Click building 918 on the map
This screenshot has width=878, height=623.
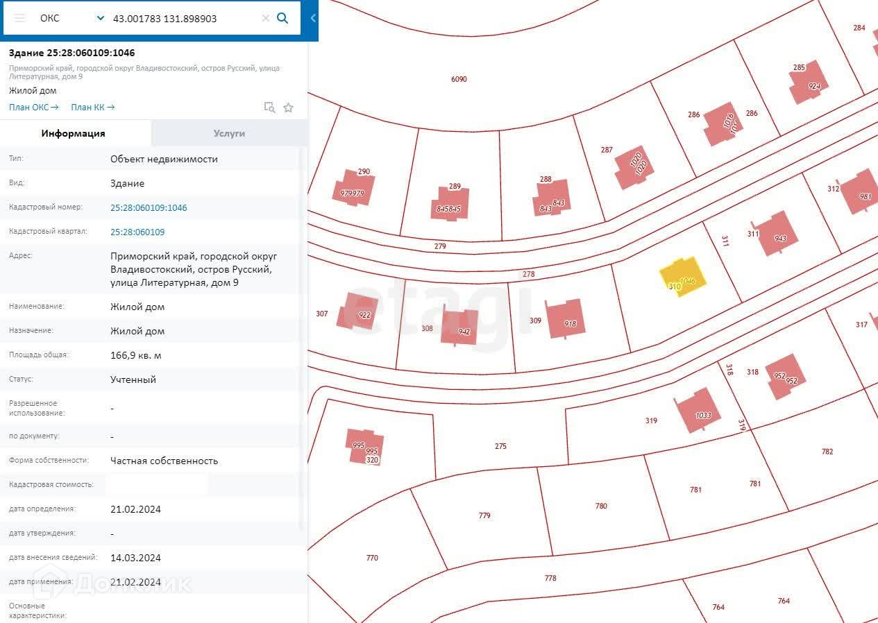point(565,318)
